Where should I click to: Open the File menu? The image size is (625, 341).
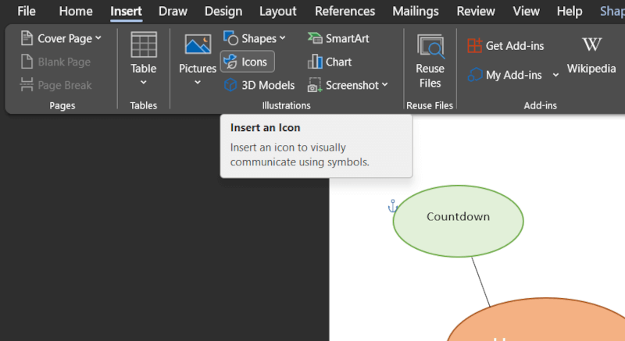point(27,11)
